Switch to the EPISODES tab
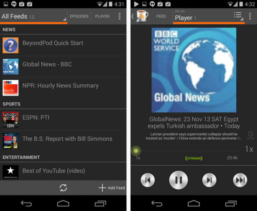 coord(79,16)
